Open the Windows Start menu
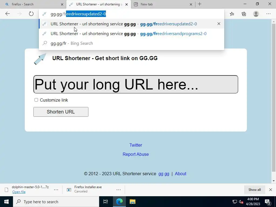The width and height of the screenshot is (276, 207). 6,202
